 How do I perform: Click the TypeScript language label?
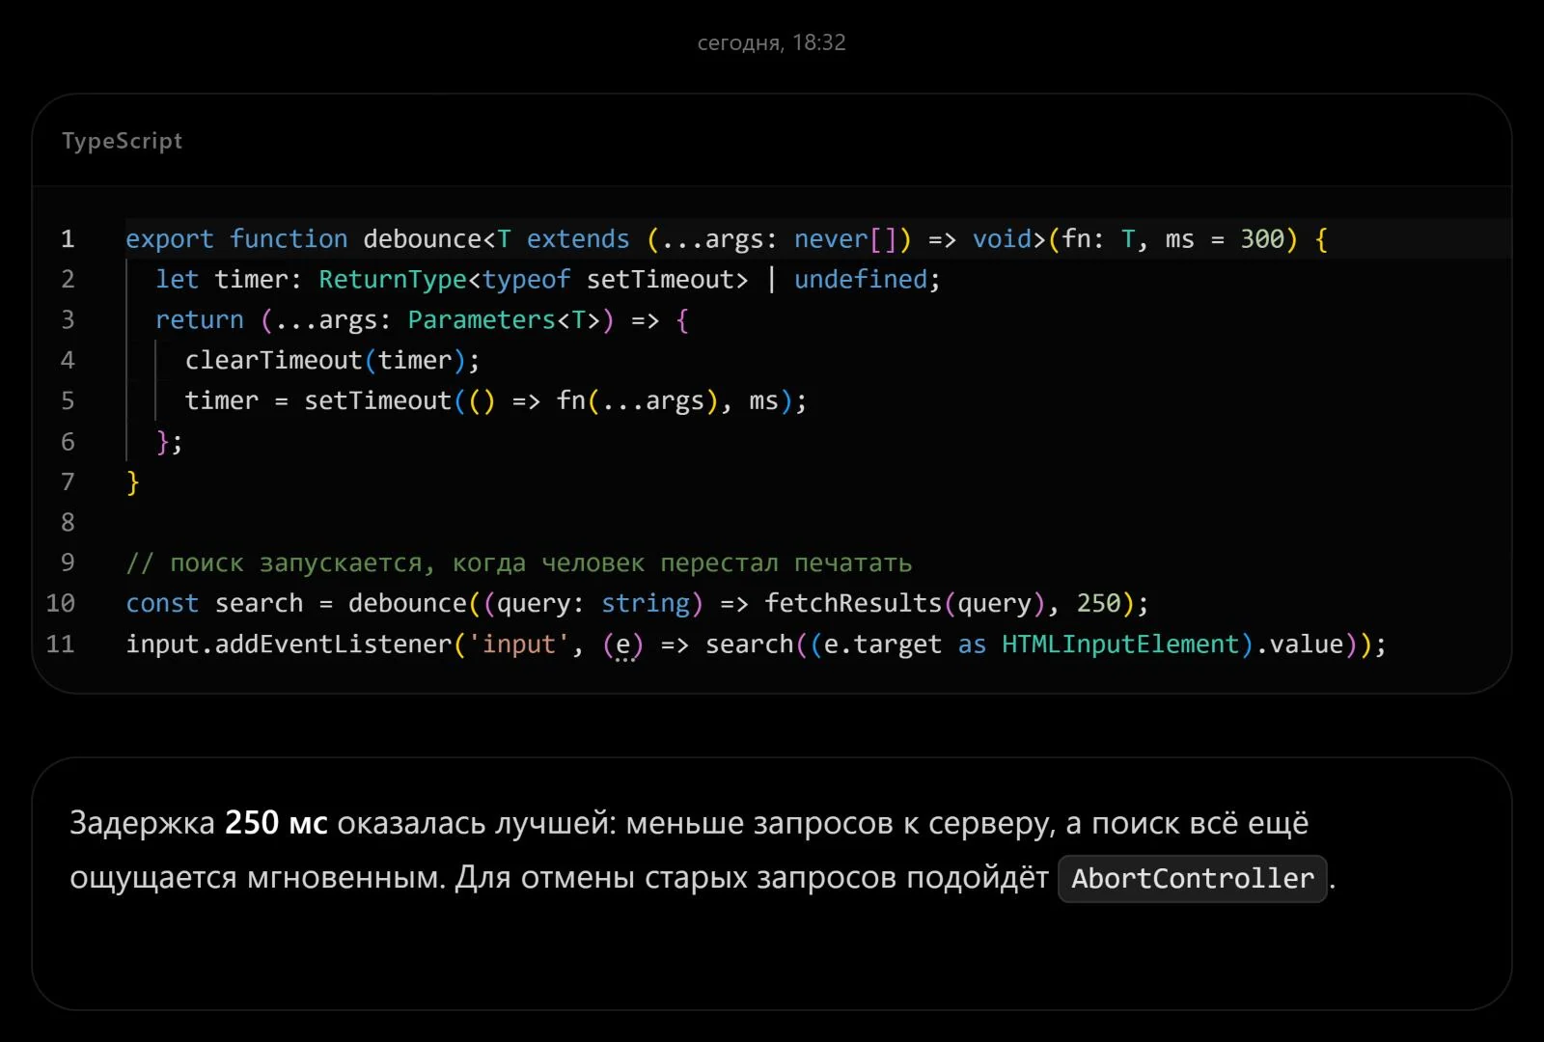[122, 141]
